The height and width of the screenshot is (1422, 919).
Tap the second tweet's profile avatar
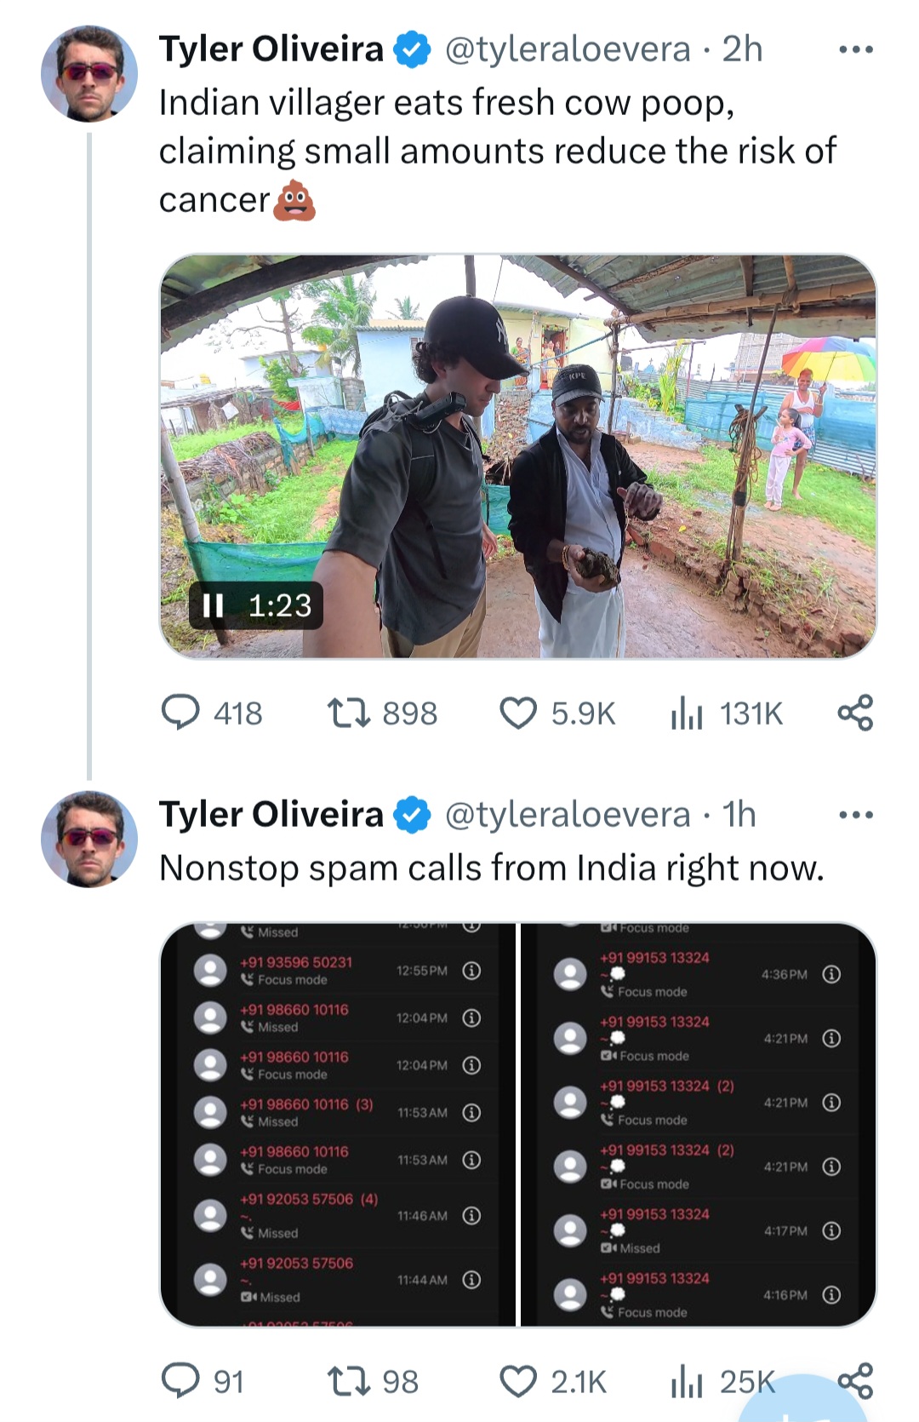(x=89, y=839)
